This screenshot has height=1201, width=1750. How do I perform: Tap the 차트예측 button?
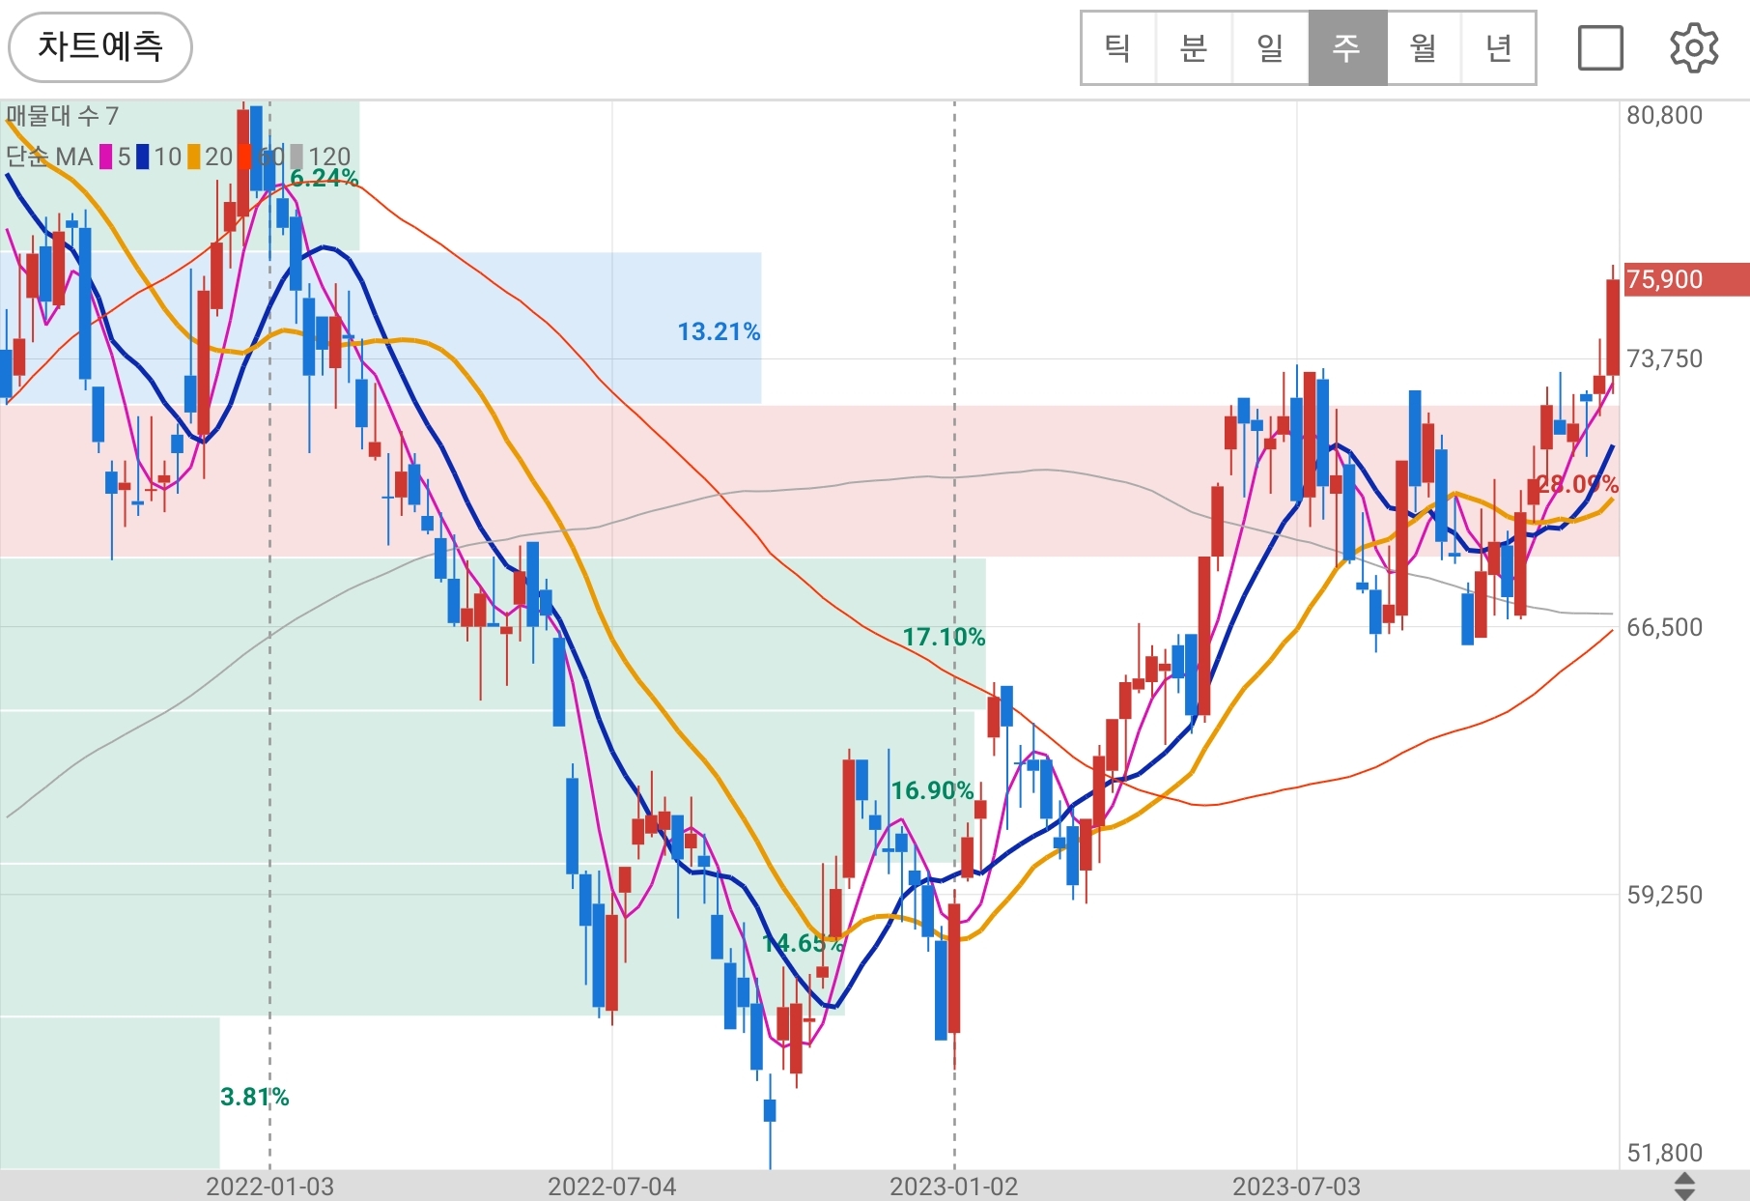pos(100,46)
